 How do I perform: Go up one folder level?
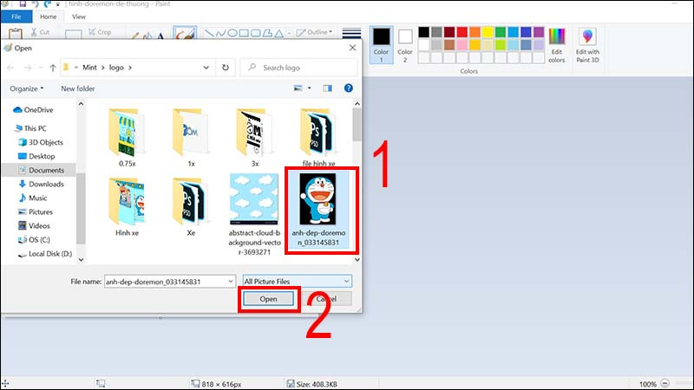(x=53, y=68)
